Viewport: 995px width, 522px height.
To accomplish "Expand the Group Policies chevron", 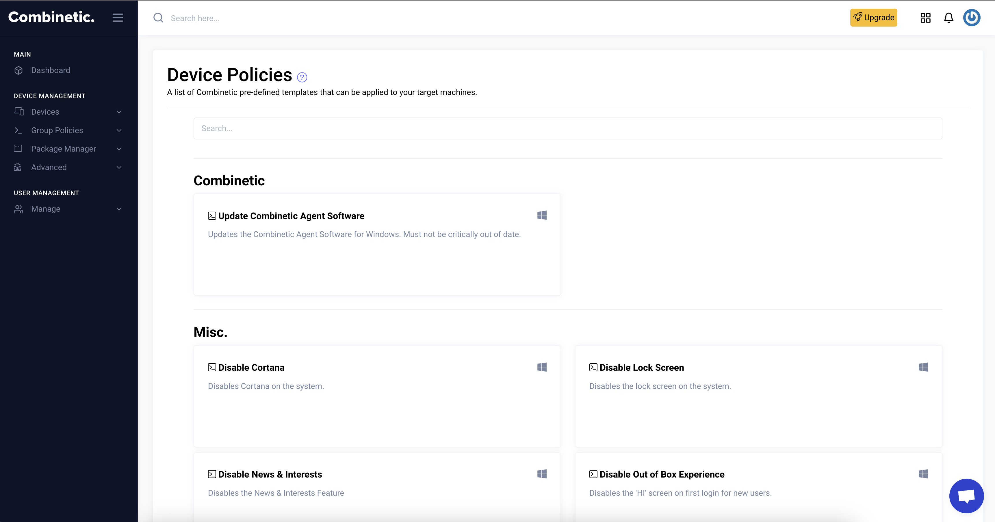I will pyautogui.click(x=119, y=130).
